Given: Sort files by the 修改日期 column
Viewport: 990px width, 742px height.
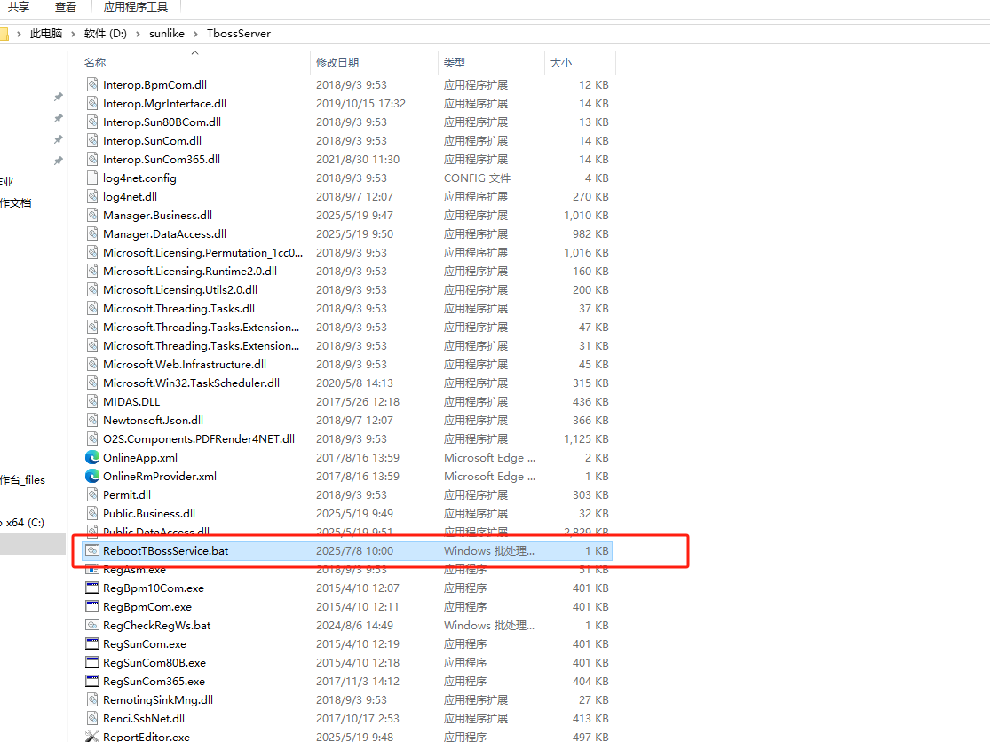Looking at the screenshot, I should tap(337, 63).
